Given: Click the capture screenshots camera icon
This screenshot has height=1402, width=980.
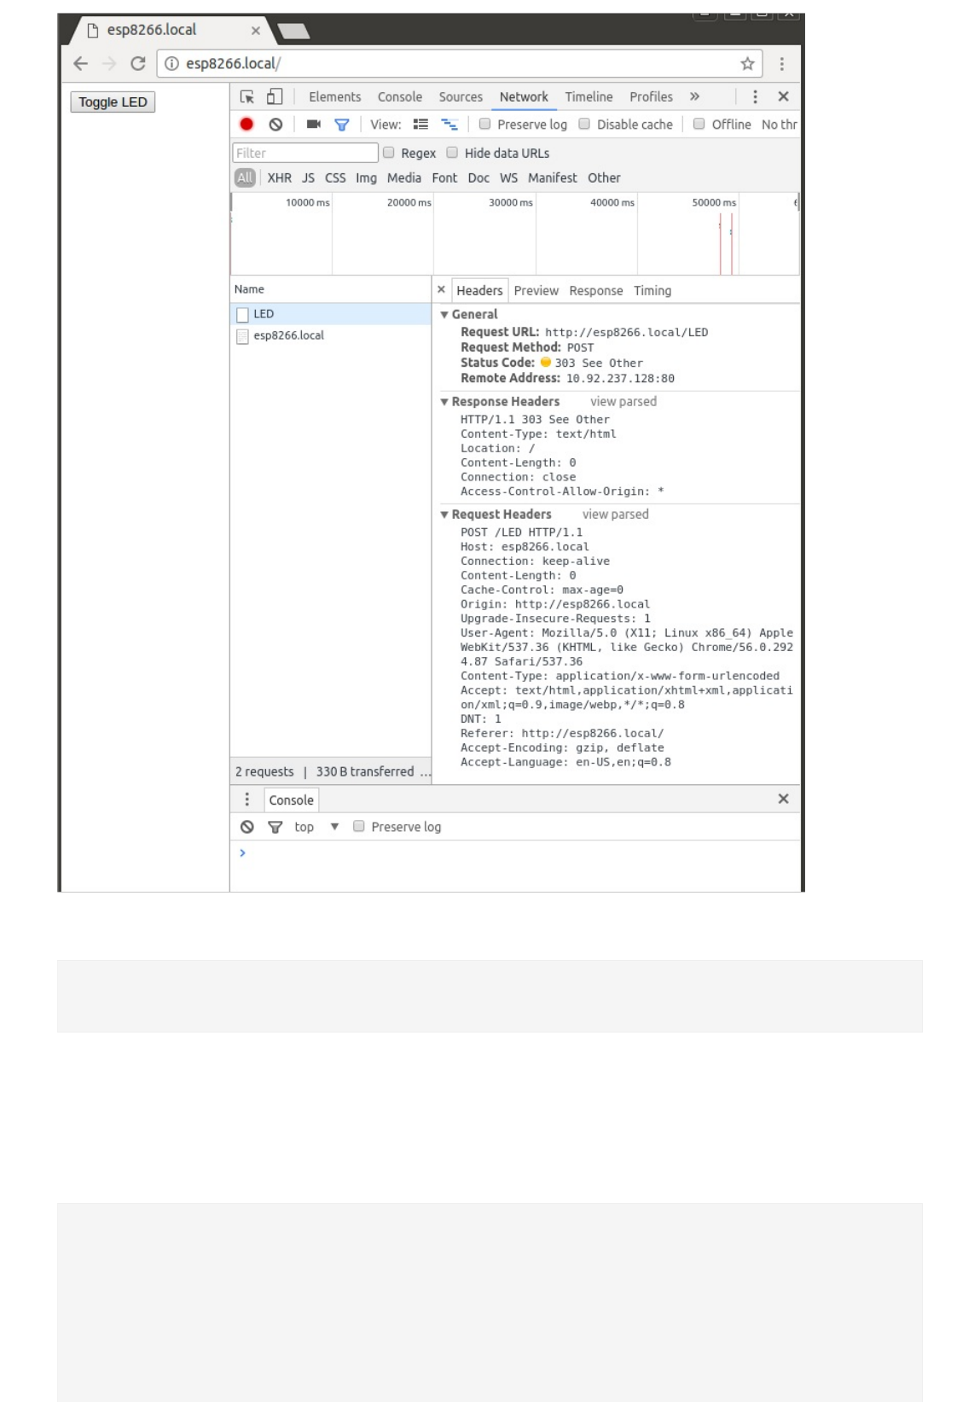Looking at the screenshot, I should [313, 125].
